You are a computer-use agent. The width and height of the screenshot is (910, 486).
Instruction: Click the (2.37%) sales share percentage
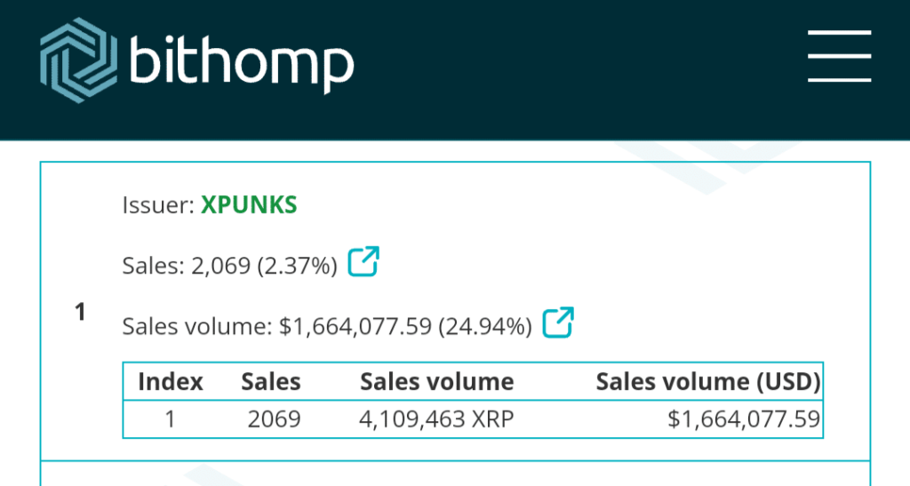tap(297, 266)
